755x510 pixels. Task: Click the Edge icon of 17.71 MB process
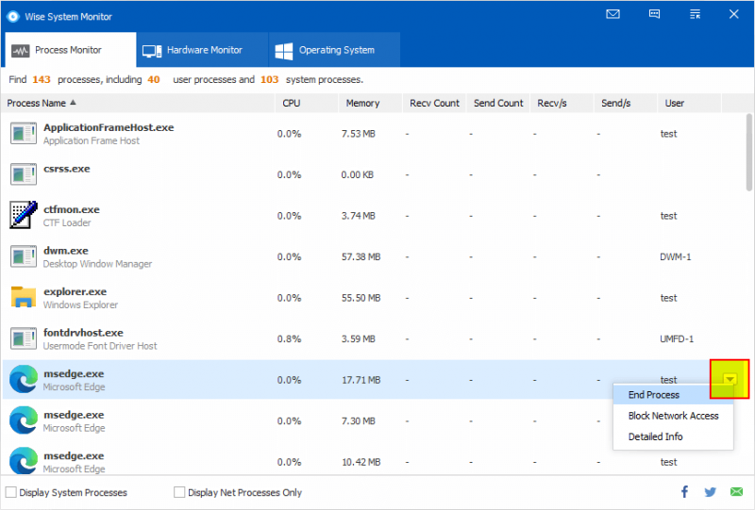(x=23, y=379)
